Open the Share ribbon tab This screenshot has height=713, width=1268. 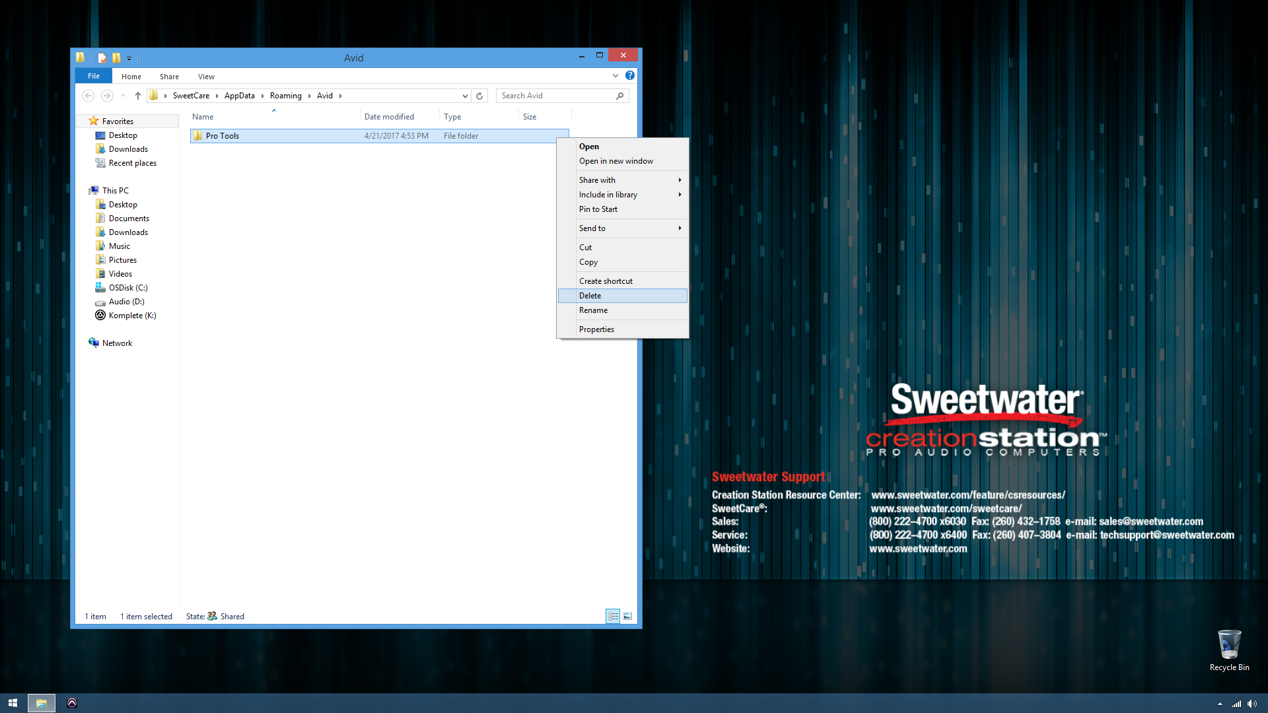169,77
